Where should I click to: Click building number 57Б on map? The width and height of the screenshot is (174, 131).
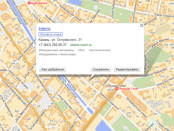129,117
